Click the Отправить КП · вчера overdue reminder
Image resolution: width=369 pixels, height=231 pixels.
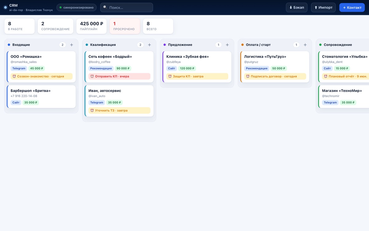(119, 76)
